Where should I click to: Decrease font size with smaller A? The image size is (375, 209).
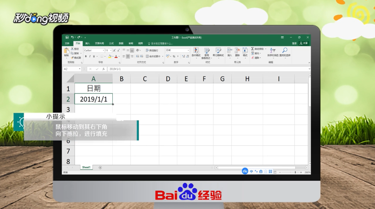point(119,50)
